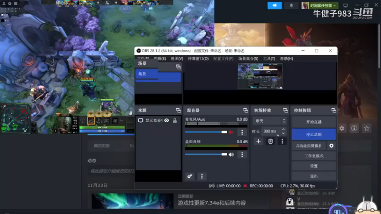Click the OBS logo in title bar

[139, 51]
